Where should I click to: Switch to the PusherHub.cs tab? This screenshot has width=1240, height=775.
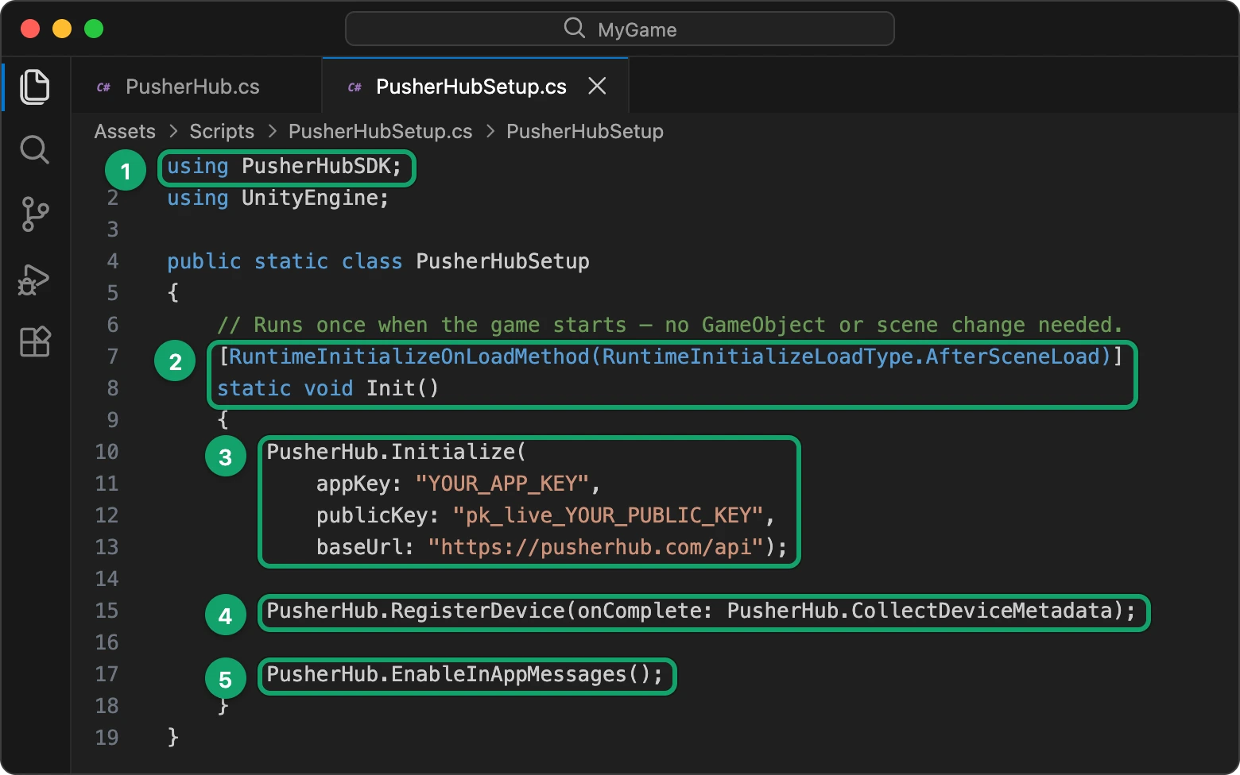(196, 86)
